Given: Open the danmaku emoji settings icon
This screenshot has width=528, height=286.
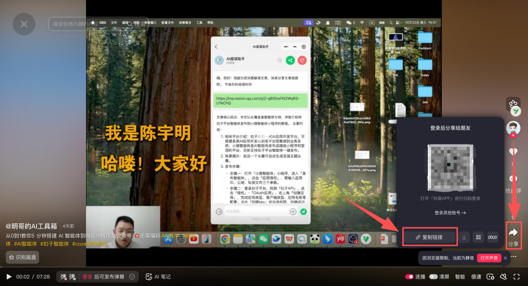Looking at the screenshot, I should (132, 277).
